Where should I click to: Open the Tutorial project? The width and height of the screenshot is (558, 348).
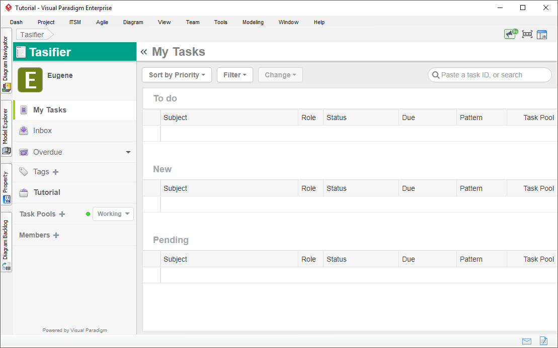75,192
